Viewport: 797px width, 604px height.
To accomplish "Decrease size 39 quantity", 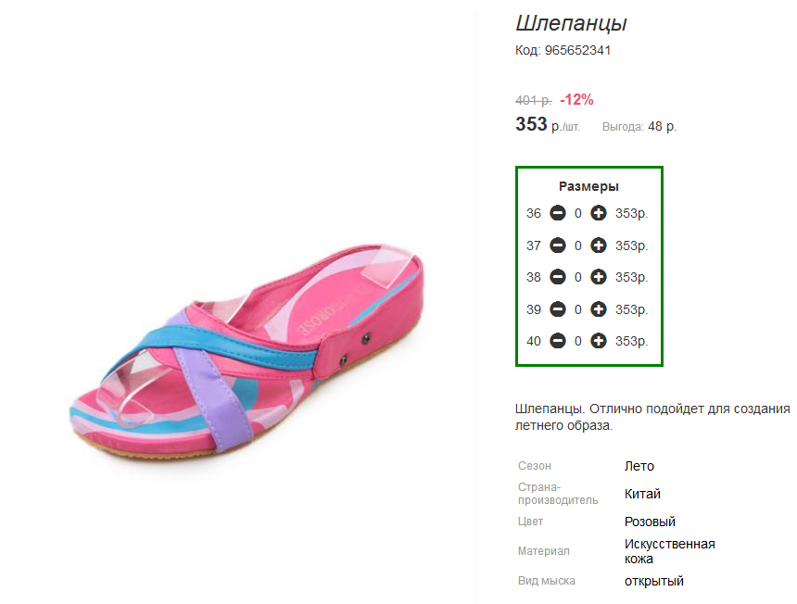I will coord(558,308).
